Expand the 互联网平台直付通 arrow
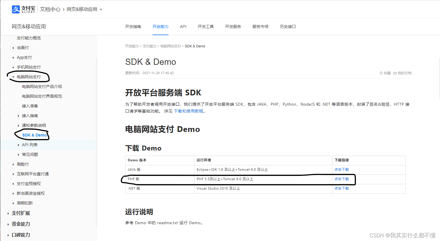This screenshot has width=440, height=241. point(13,174)
